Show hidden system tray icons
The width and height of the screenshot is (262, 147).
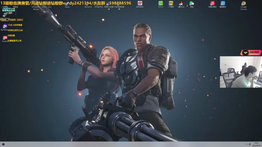tap(247, 144)
